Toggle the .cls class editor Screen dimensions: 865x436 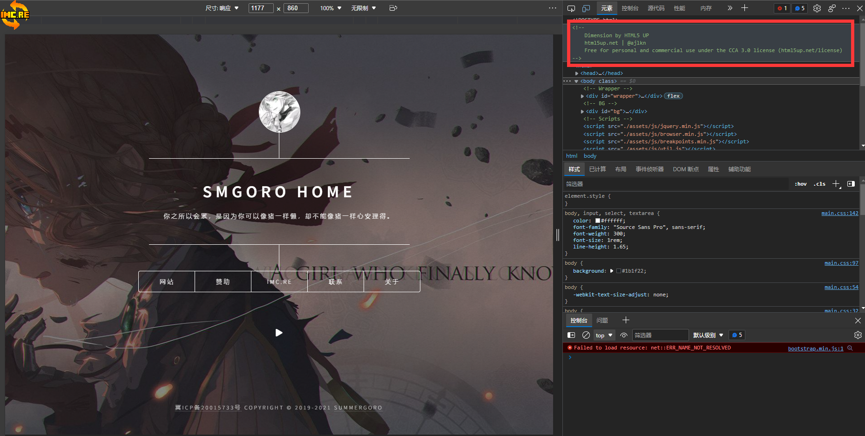tap(819, 184)
